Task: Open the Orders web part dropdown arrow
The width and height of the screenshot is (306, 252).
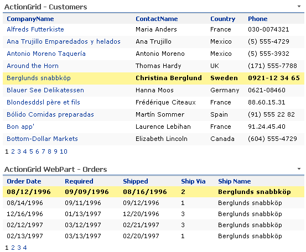Action: point(299,169)
